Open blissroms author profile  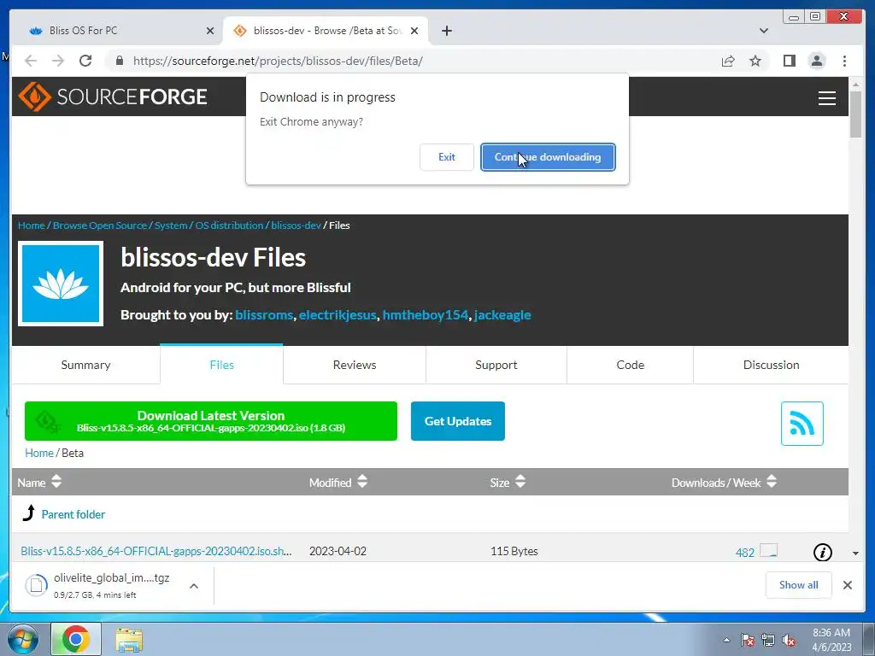[264, 315]
